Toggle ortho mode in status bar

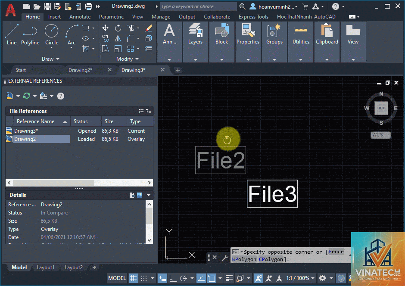click(x=173, y=278)
